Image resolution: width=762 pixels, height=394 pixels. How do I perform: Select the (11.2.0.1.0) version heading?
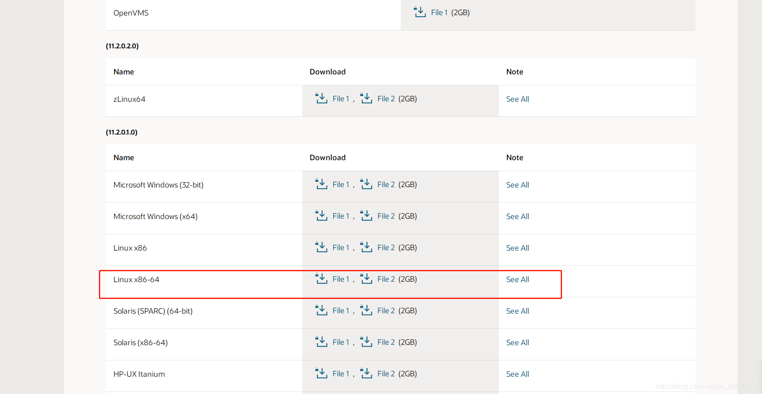pyautogui.click(x=122, y=132)
